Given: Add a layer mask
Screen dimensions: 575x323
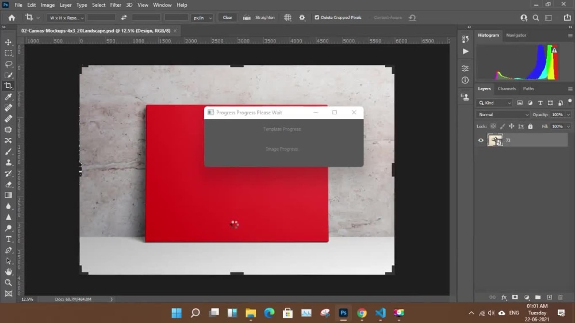Looking at the screenshot, I should (515, 297).
